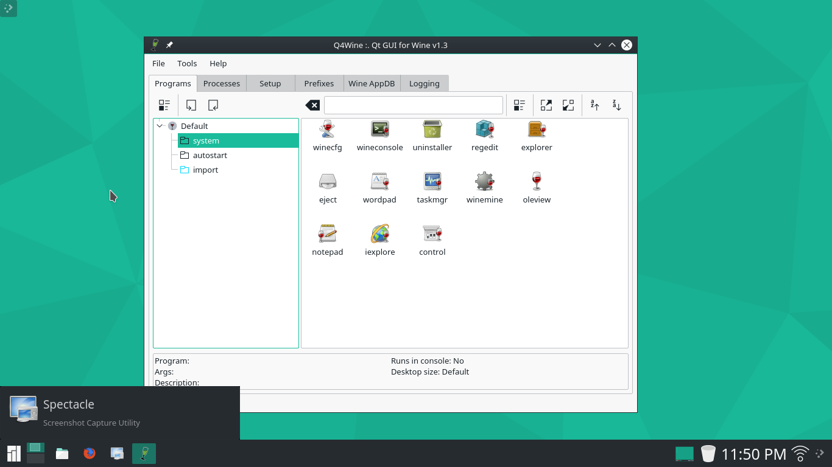Image resolution: width=832 pixels, height=467 pixels.
Task: Clear the search field with backspace icon
Action: (312, 105)
